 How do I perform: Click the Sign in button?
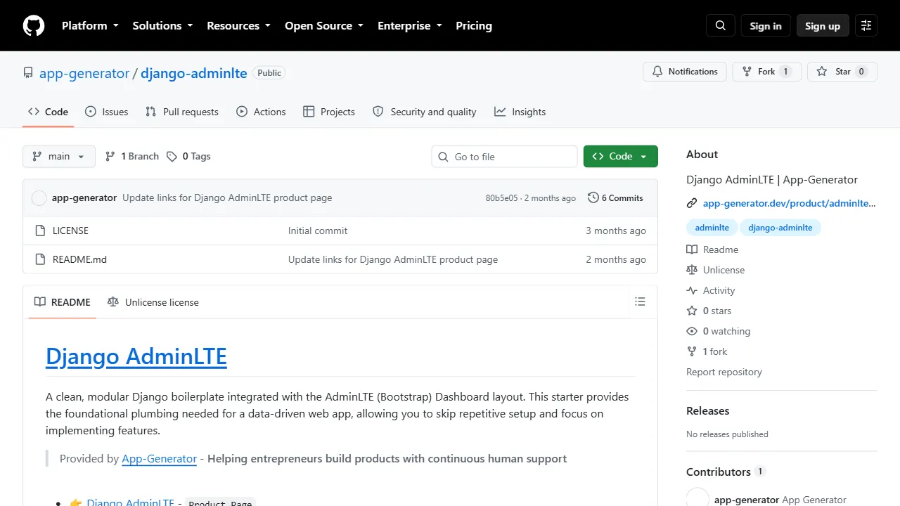766,25
